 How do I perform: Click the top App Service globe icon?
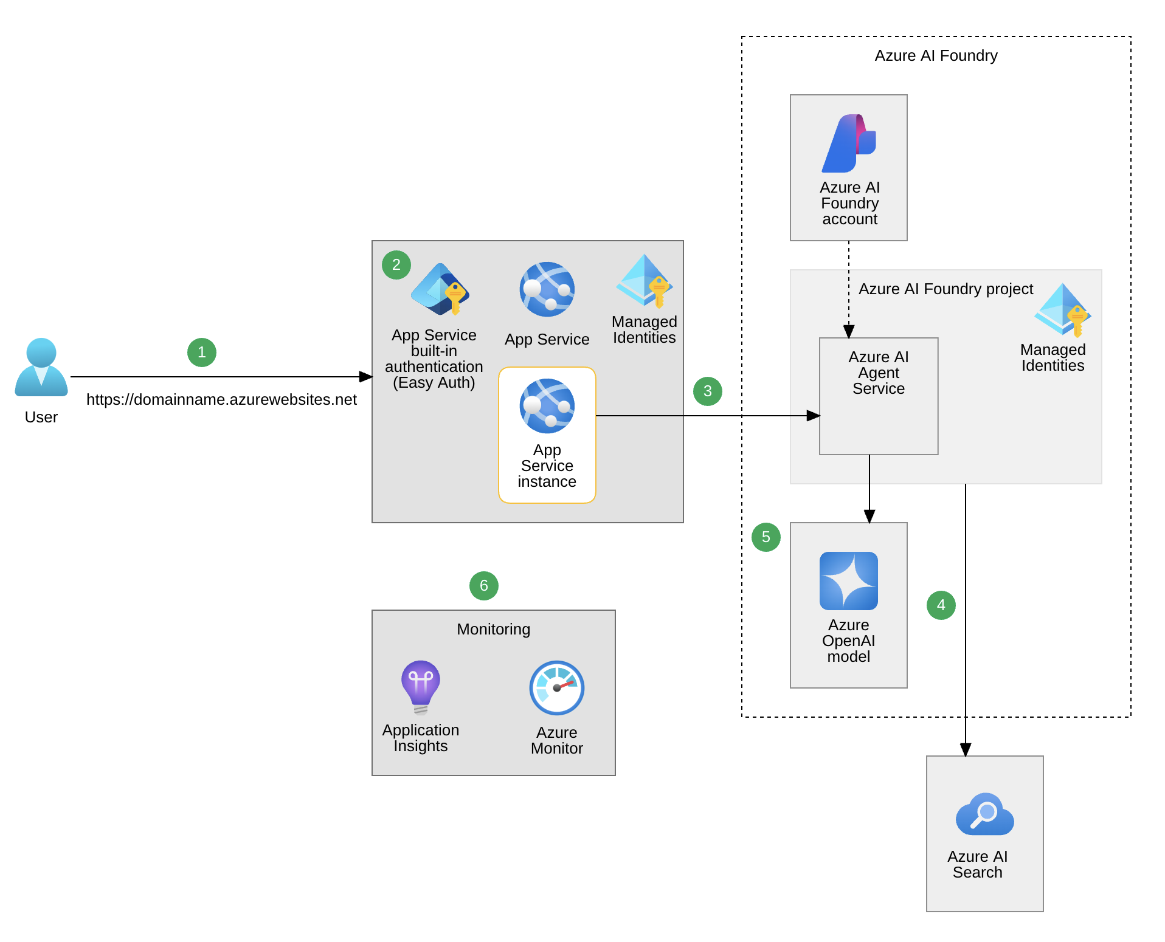tap(547, 289)
